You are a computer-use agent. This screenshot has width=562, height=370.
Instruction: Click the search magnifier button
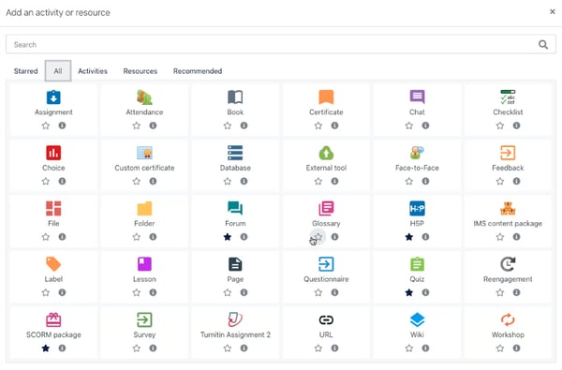(x=543, y=44)
